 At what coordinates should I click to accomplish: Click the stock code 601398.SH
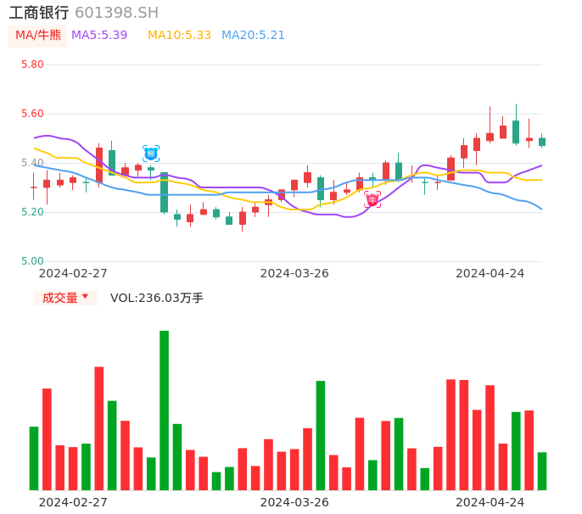tap(116, 13)
